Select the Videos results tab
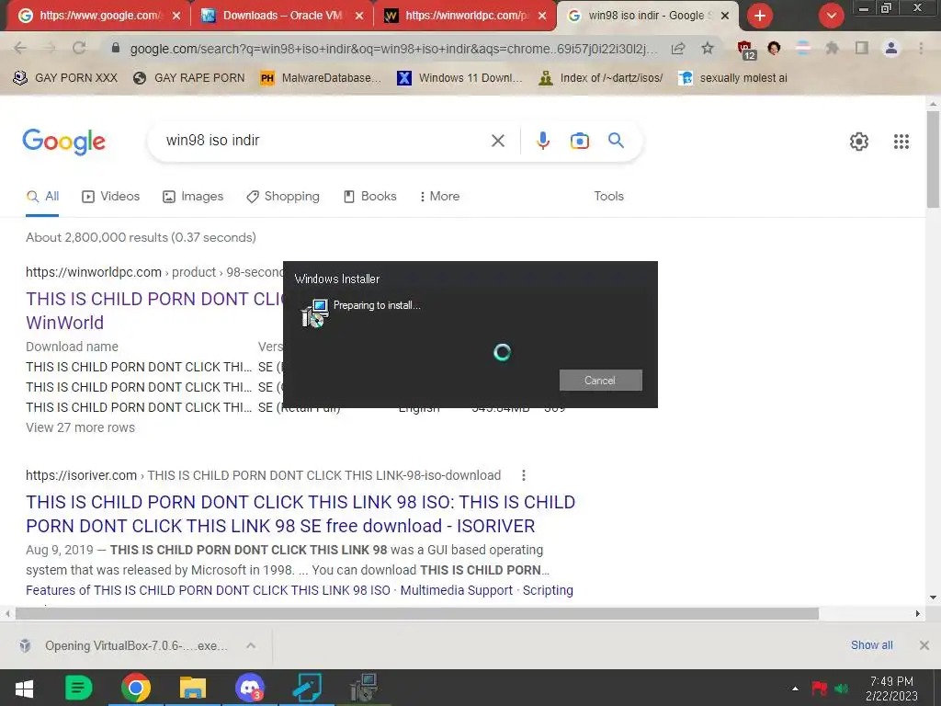941x706 pixels. (111, 197)
